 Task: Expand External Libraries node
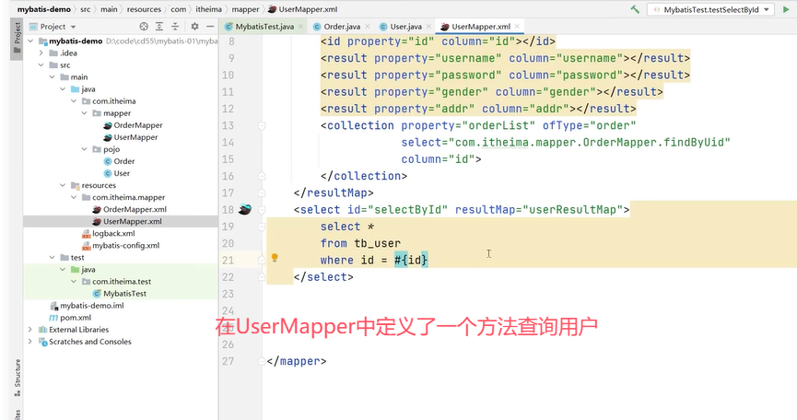[x=30, y=330]
